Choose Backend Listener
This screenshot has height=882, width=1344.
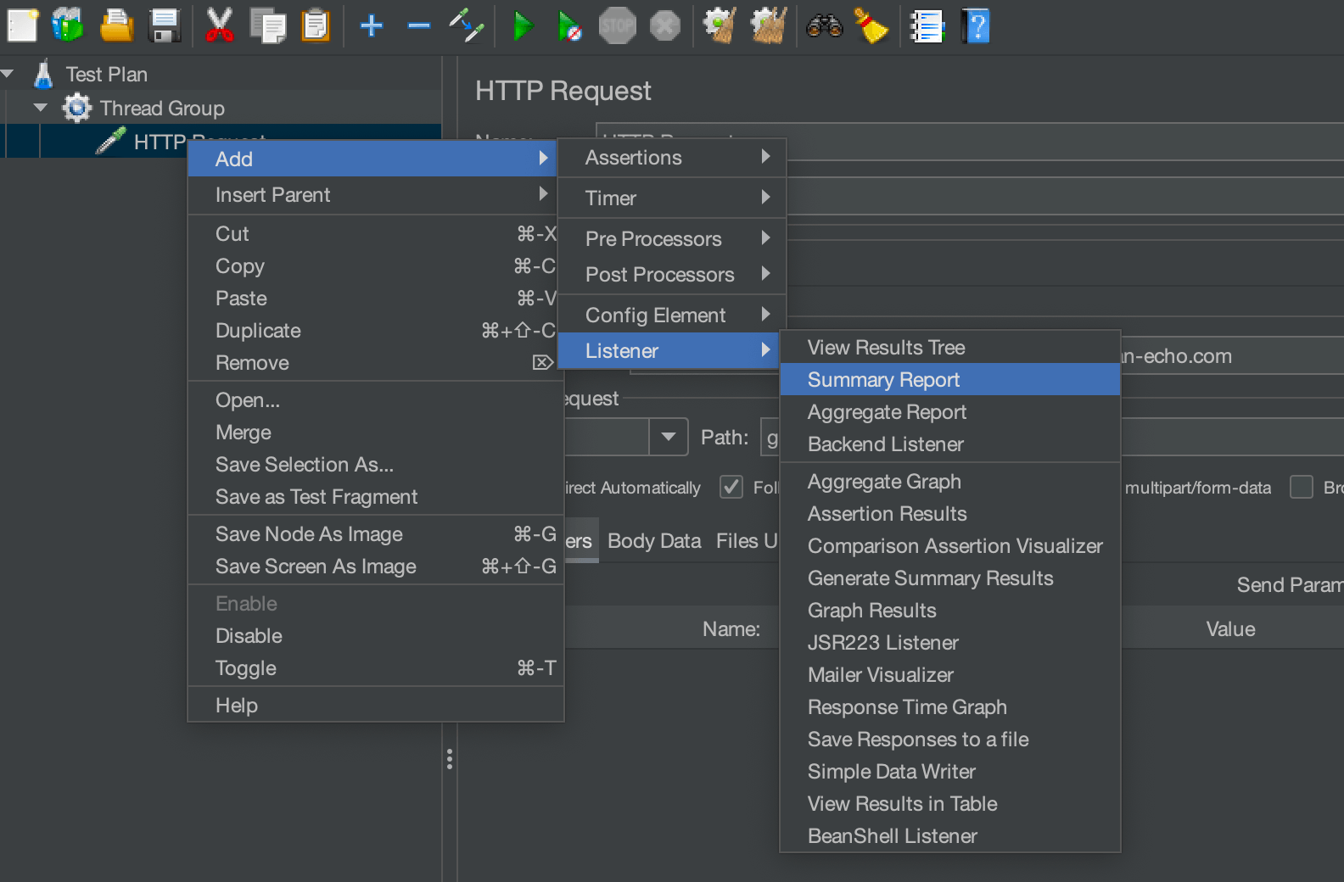950,444
